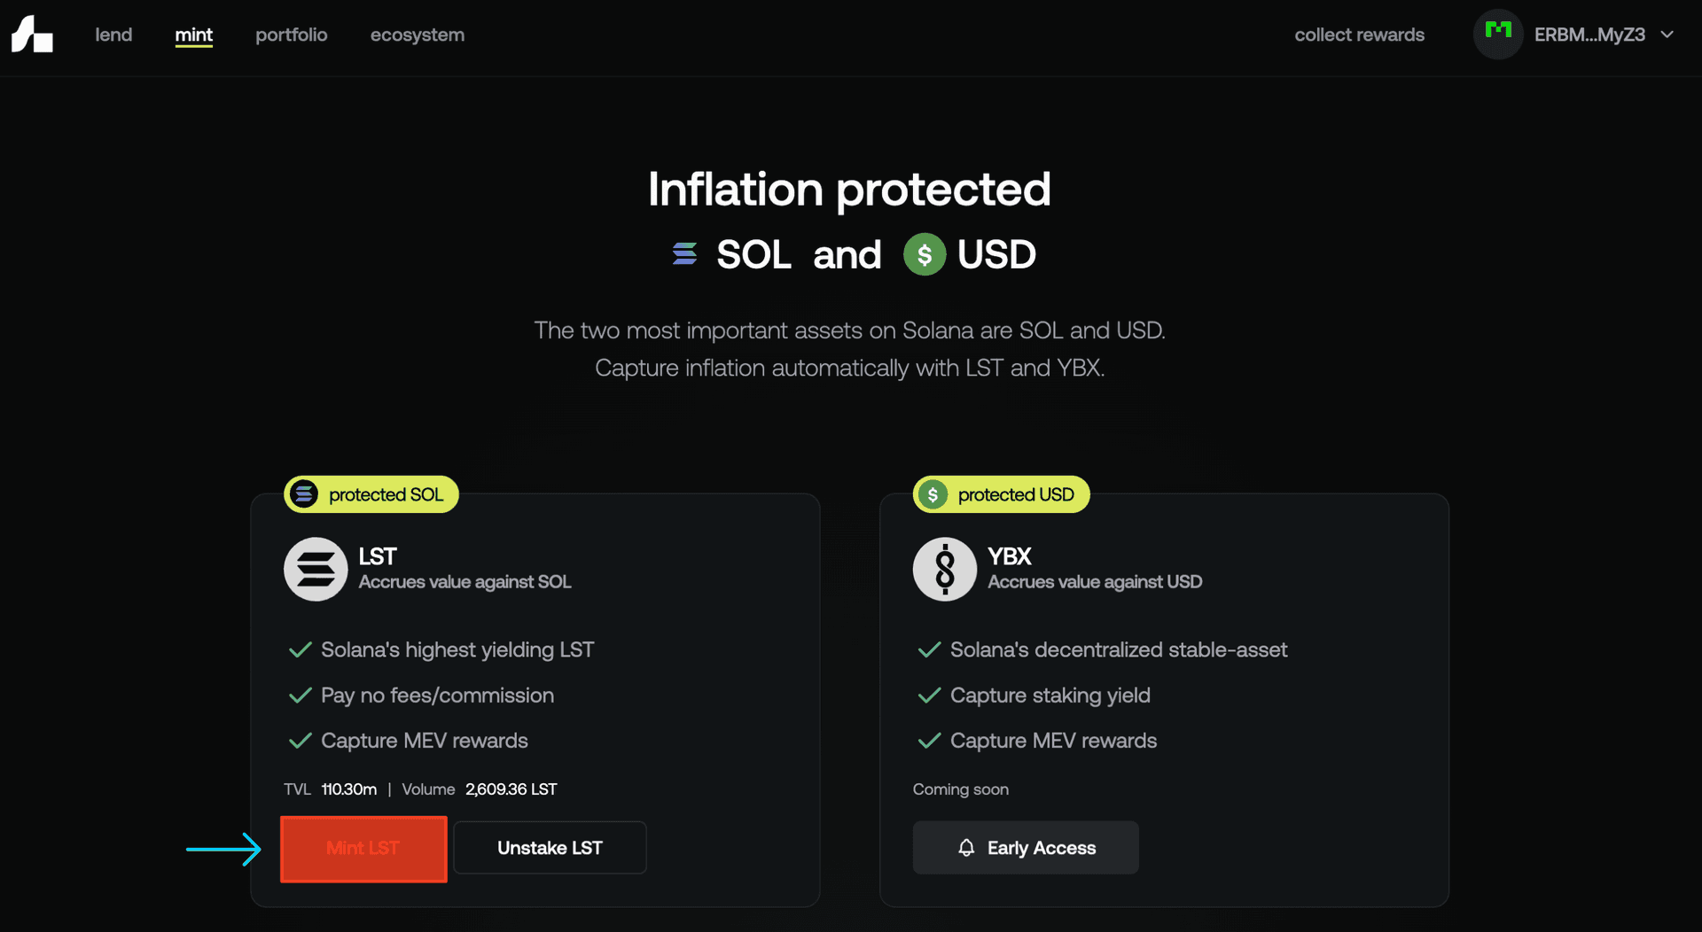The image size is (1702, 932).
Task: Switch to the ecosystem tab
Action: pyautogui.click(x=418, y=35)
